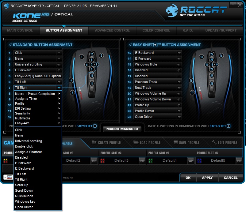Expand the DPI Setting submenu

(38, 108)
